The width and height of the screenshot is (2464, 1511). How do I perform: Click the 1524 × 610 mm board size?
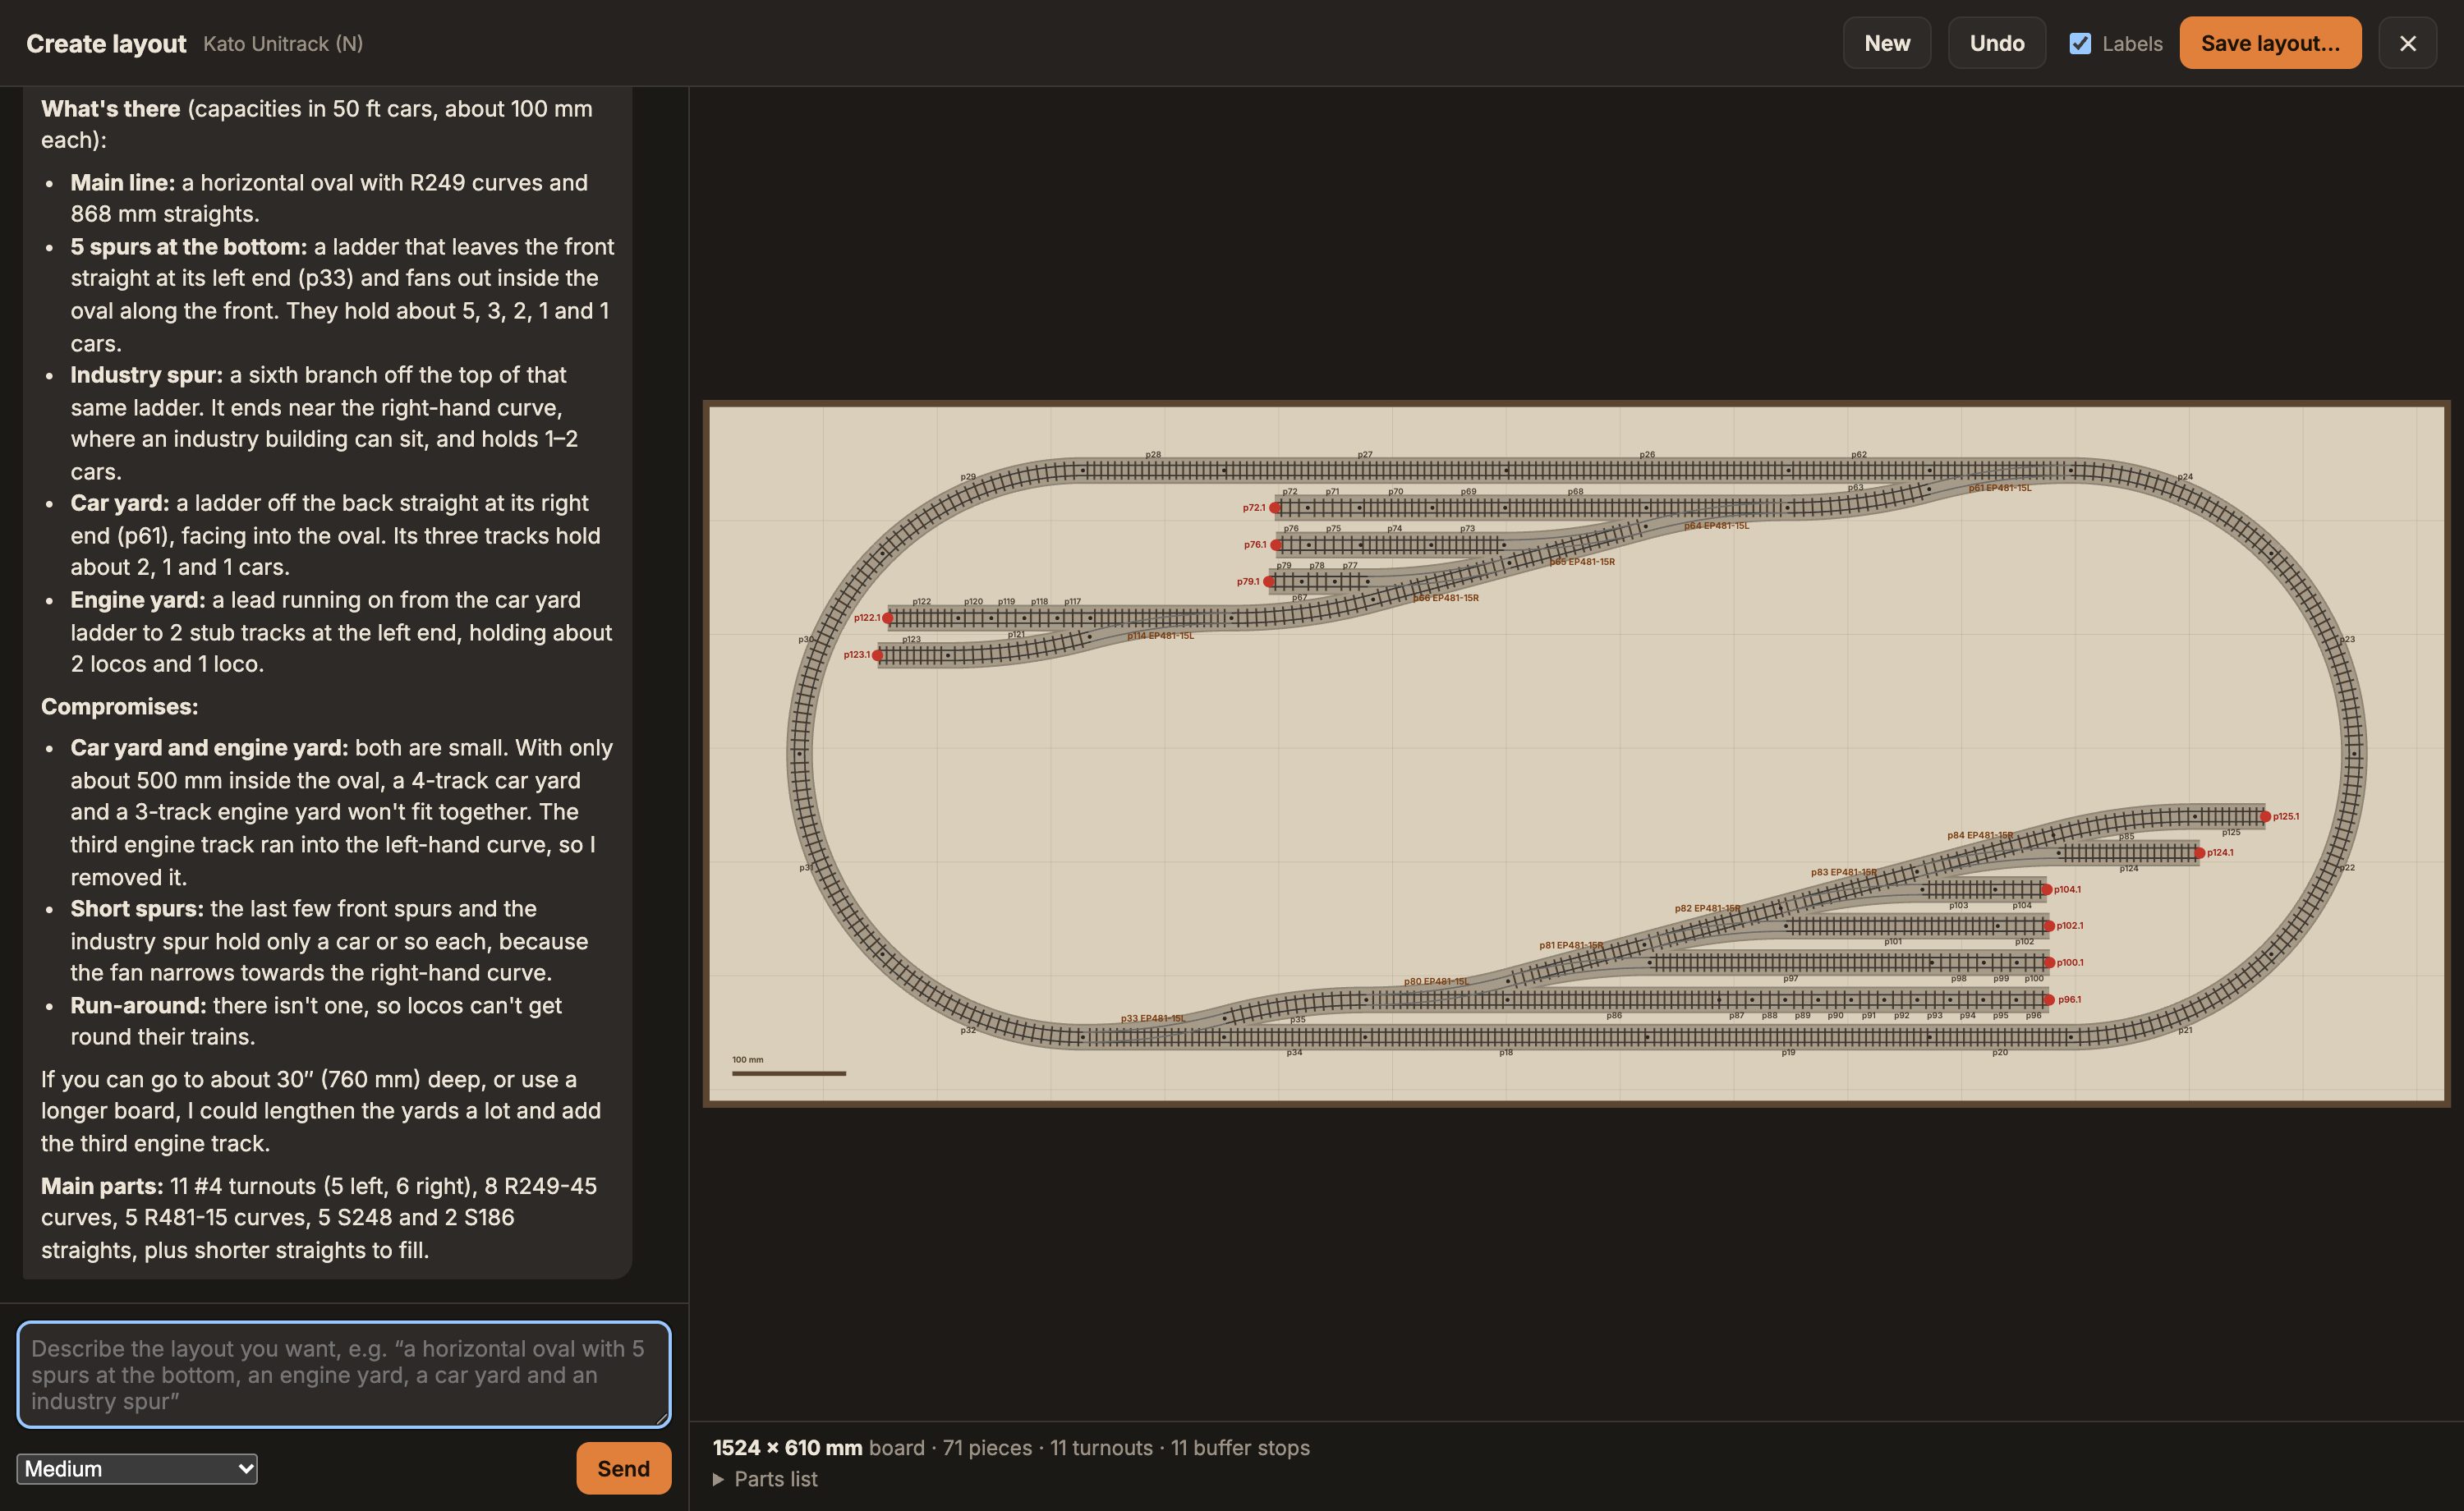(x=787, y=1447)
